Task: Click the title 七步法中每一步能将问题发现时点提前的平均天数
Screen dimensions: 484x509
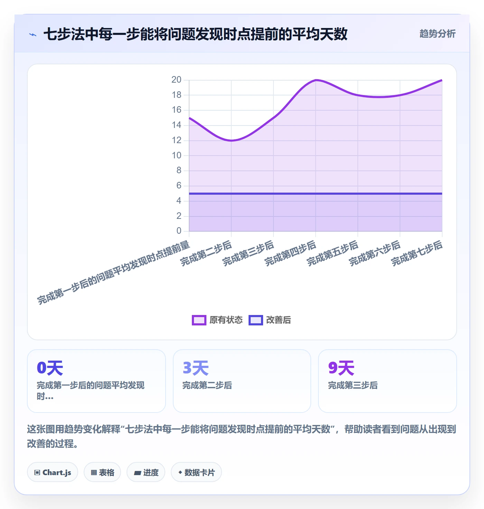Action: (x=195, y=34)
